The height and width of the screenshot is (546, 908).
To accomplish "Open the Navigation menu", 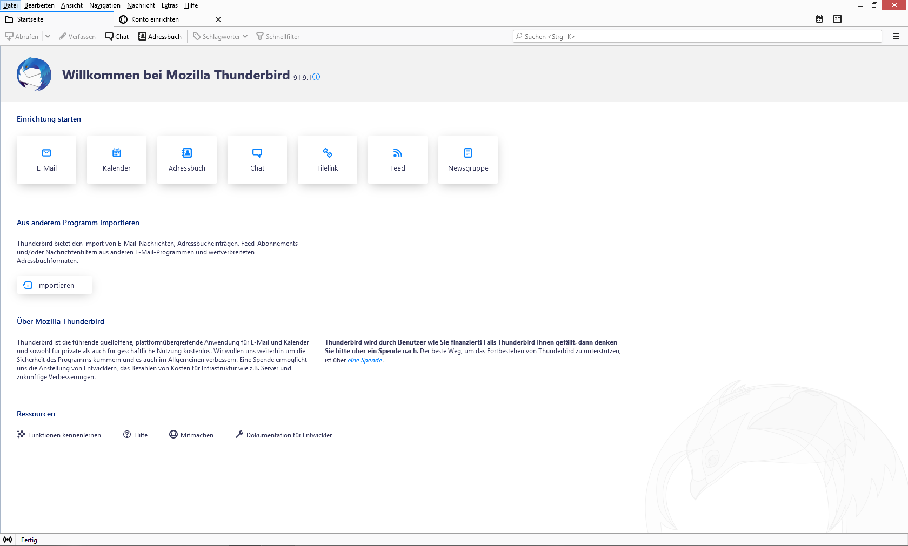I will click(x=105, y=5).
